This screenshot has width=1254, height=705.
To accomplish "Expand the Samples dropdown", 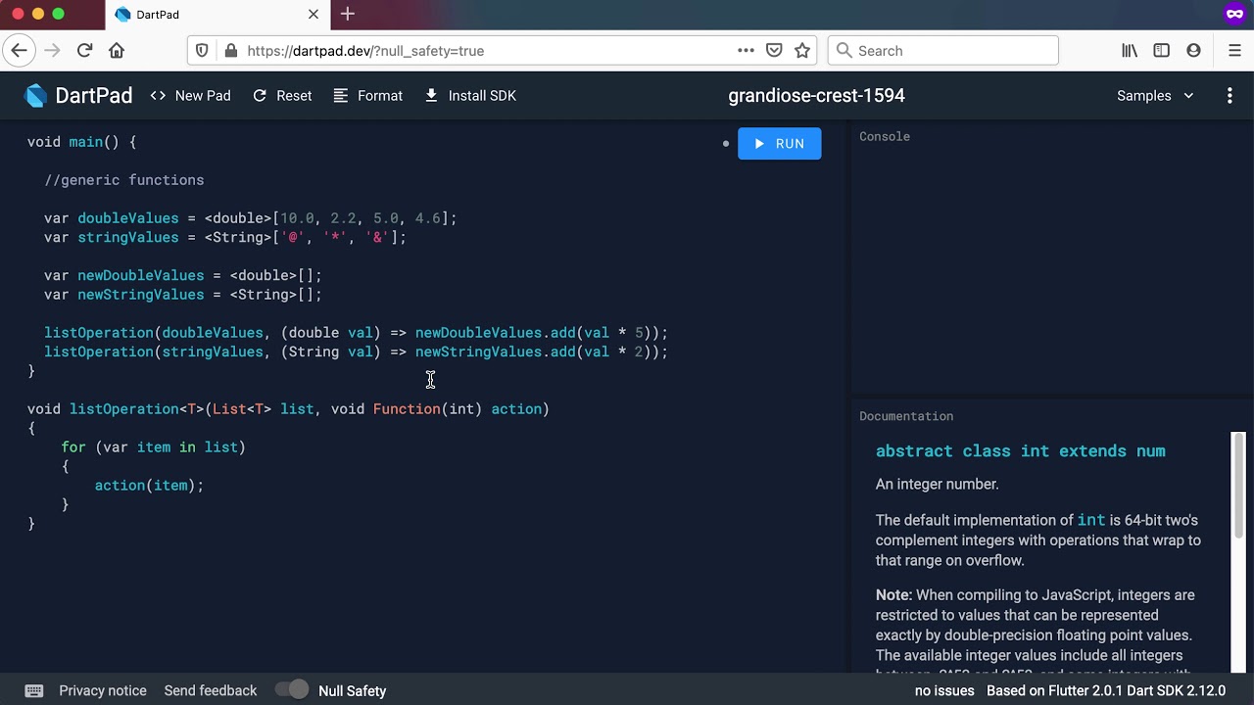I will pos(1156,95).
